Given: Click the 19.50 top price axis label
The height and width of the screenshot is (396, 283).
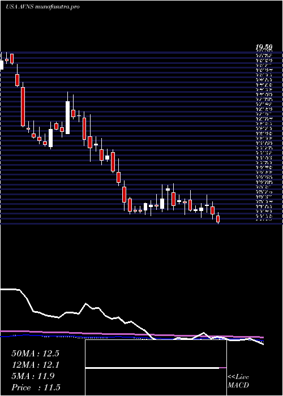Looking at the screenshot, I should pyautogui.click(x=264, y=47).
